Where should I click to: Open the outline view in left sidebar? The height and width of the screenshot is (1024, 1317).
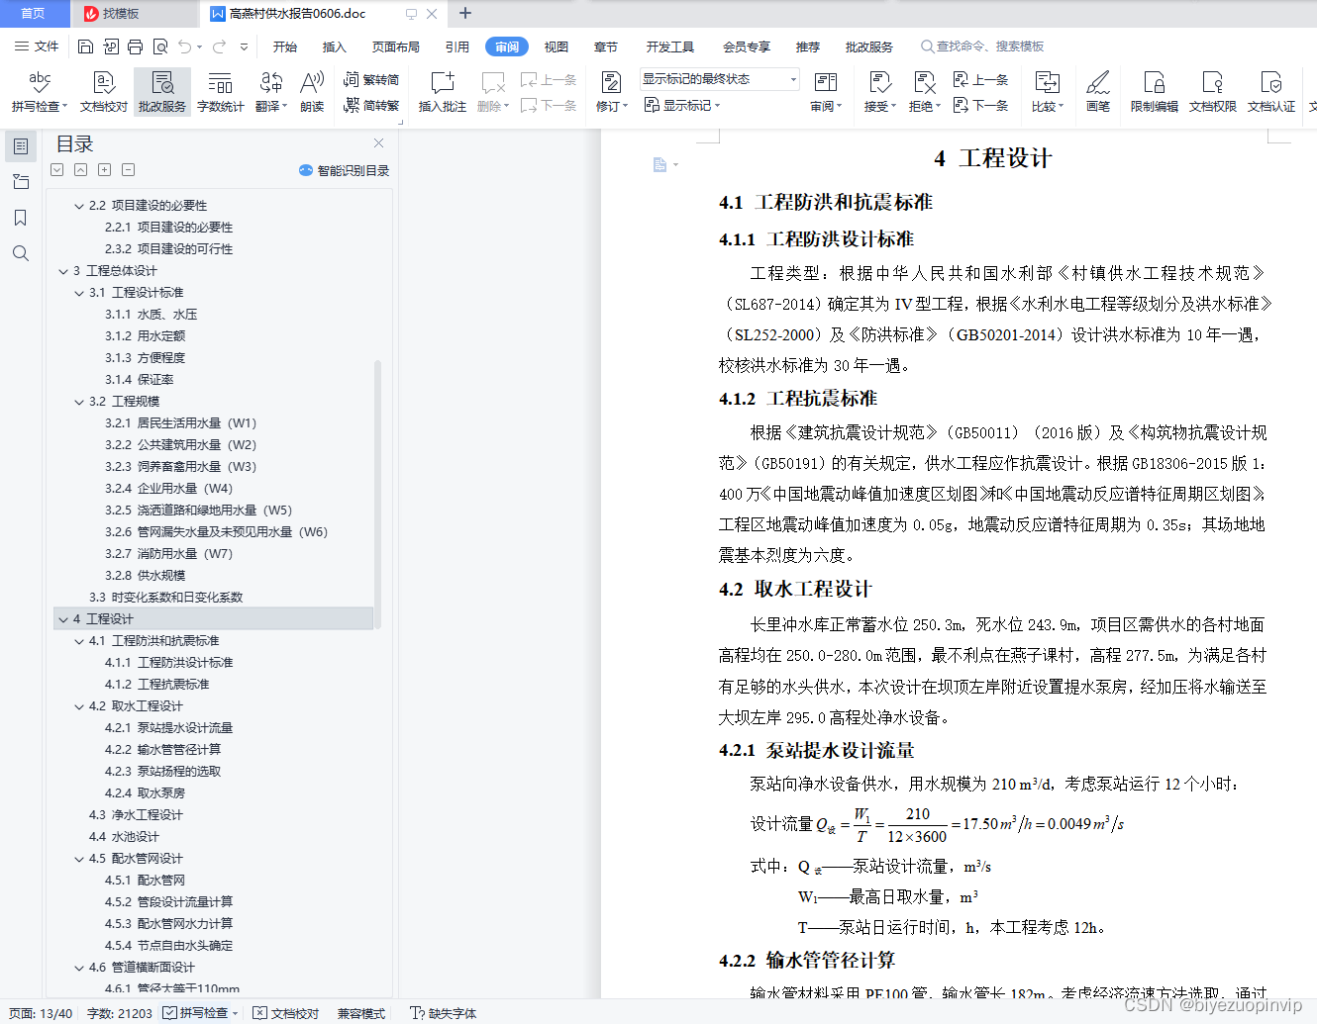point(21,146)
